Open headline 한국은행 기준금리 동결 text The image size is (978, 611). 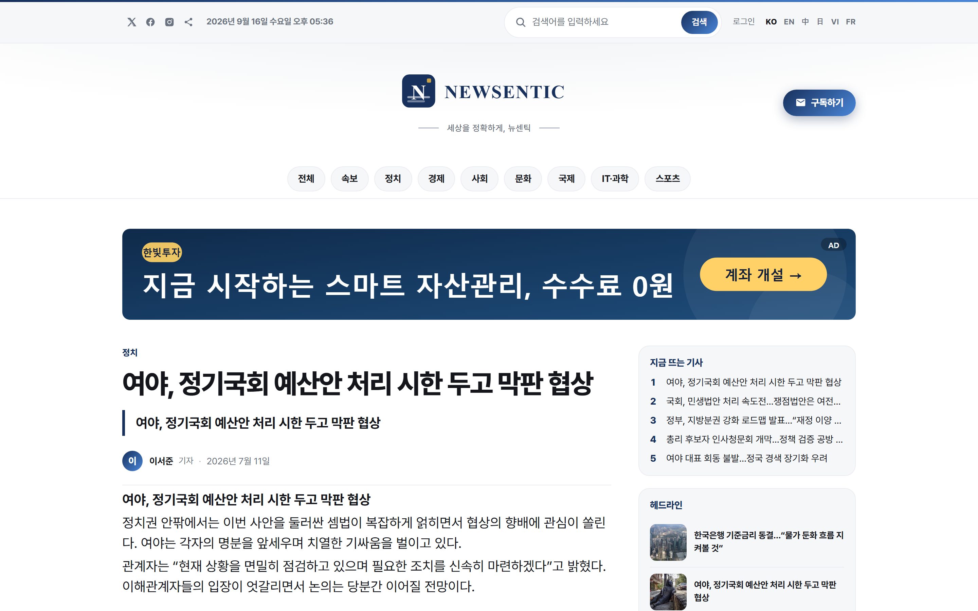[768, 541]
